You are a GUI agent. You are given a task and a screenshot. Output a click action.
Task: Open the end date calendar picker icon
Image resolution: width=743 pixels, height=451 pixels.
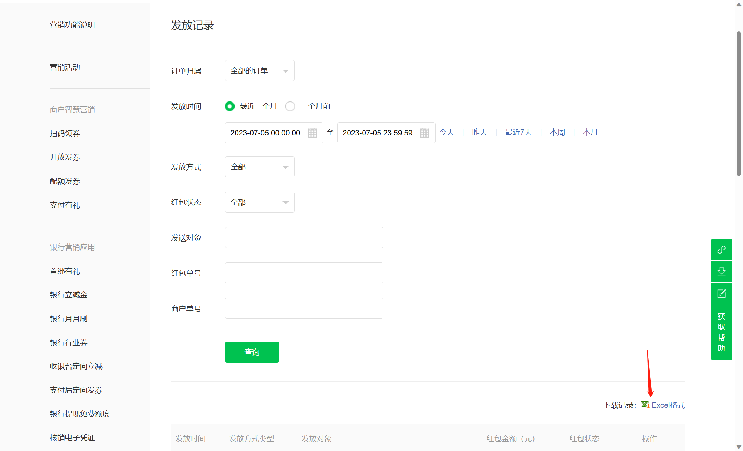424,133
